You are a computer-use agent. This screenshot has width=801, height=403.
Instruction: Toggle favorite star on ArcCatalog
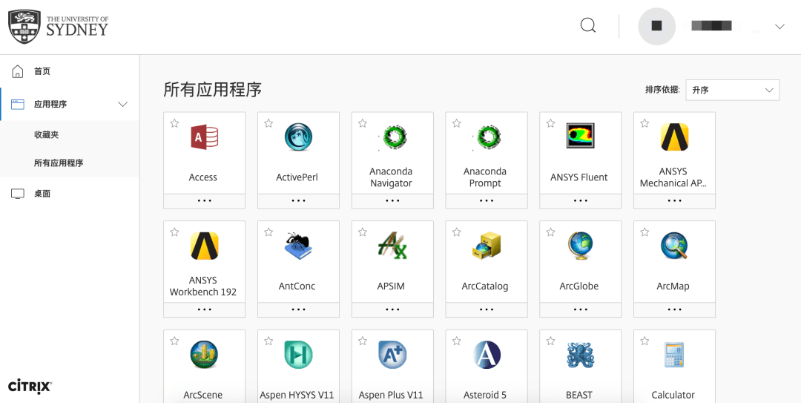(x=457, y=232)
